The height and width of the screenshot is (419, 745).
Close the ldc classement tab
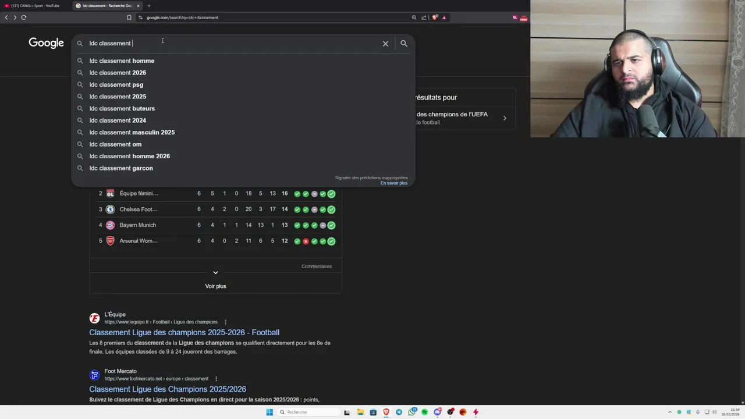pyautogui.click(x=138, y=6)
